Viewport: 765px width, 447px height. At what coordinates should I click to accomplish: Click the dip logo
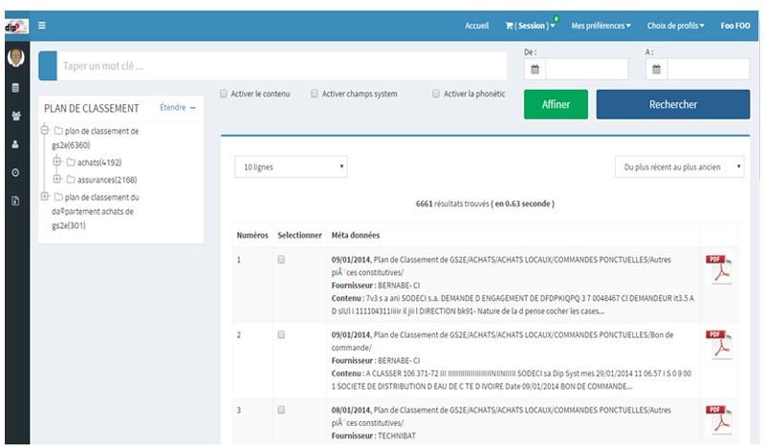[x=16, y=27]
